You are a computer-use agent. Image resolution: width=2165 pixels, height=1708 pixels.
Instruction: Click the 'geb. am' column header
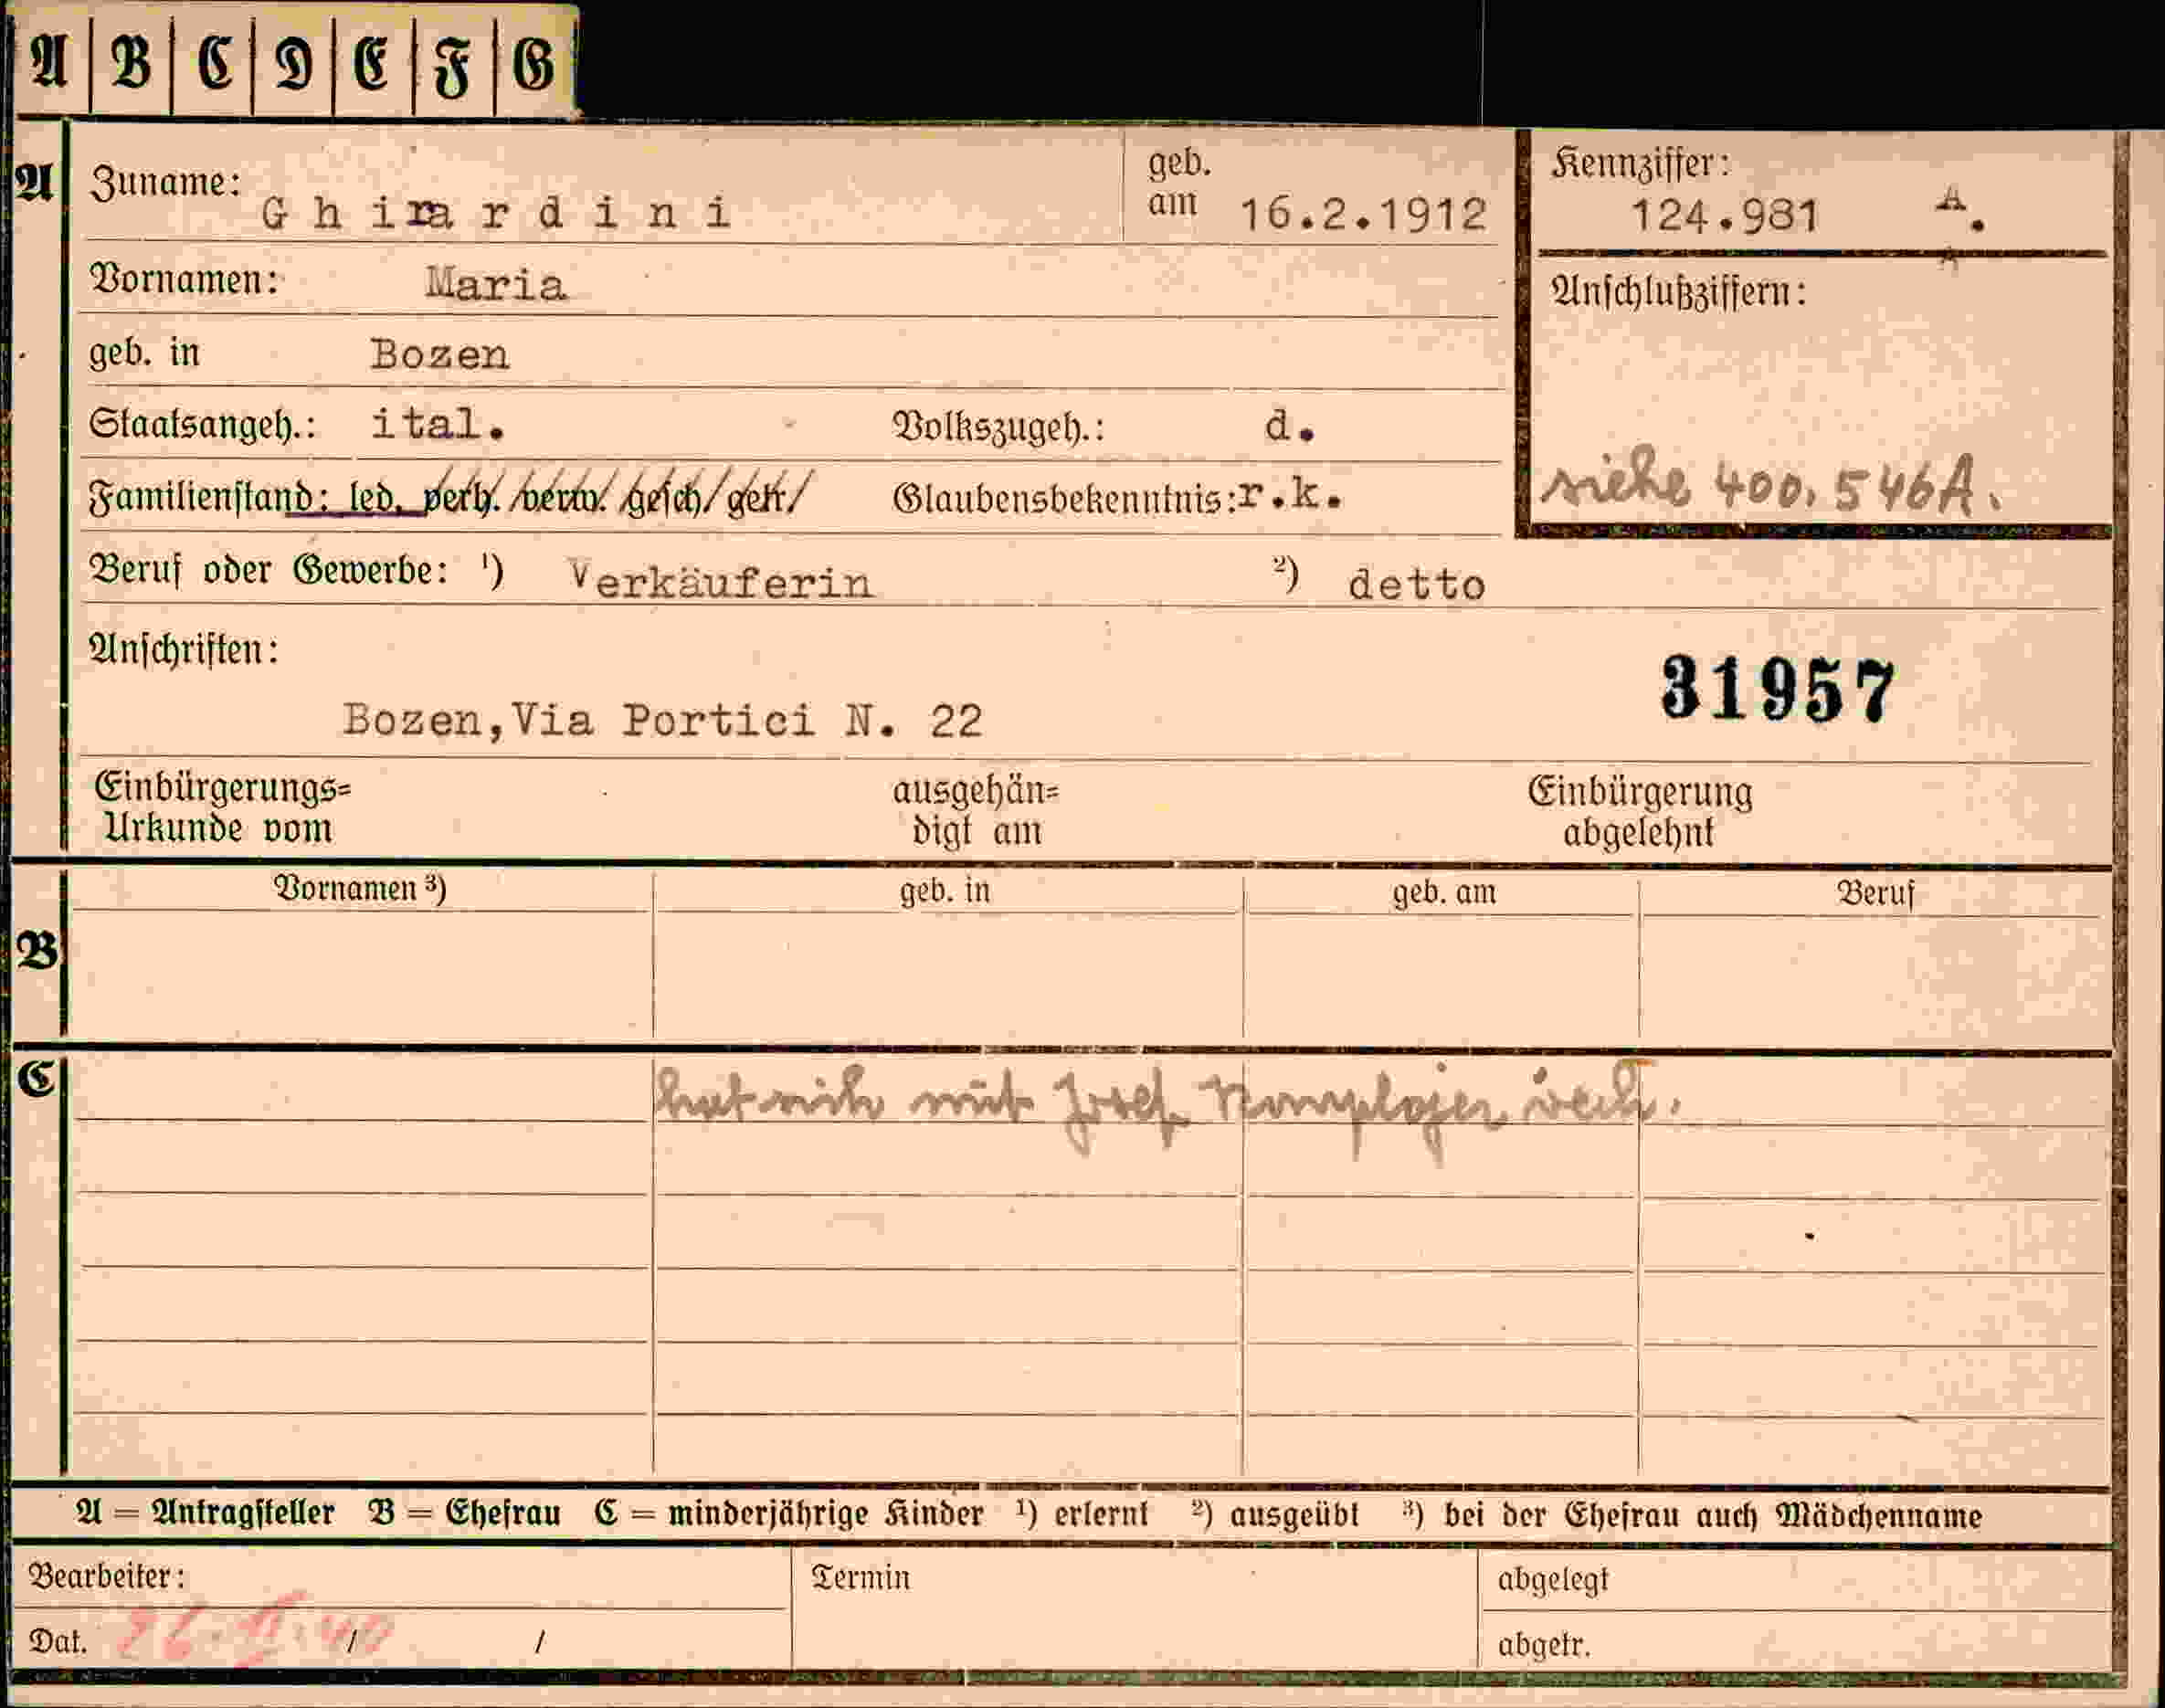(1444, 892)
